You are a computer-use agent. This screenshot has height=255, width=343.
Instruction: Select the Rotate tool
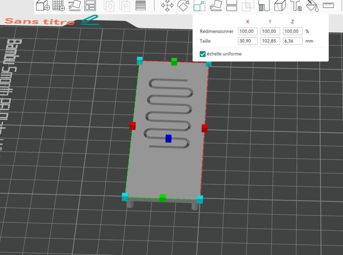click(x=183, y=5)
